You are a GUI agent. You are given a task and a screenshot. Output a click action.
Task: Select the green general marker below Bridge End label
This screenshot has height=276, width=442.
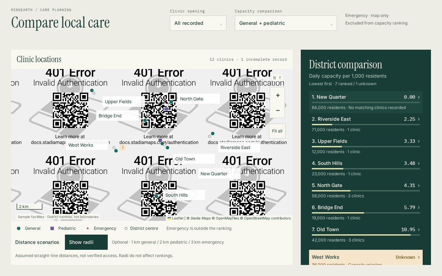pyautogui.click(x=145, y=120)
